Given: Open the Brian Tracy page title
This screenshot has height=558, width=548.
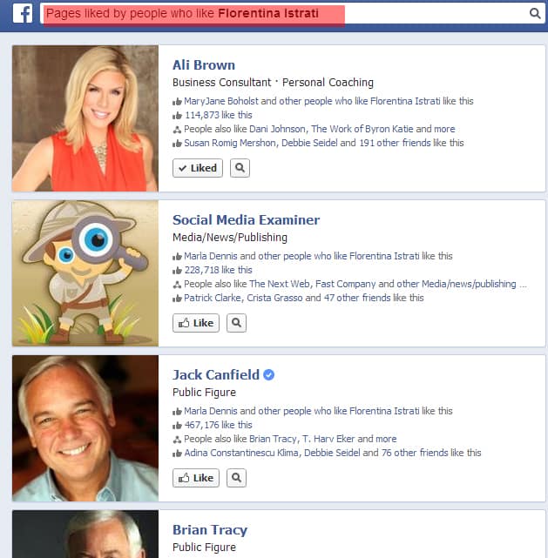Looking at the screenshot, I should [x=210, y=530].
